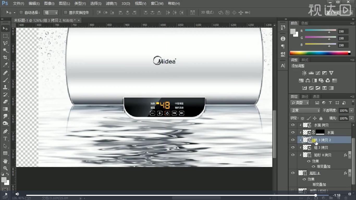The height and width of the screenshot is (200, 356).
Task: Open the 正常 blend mode dropdown
Action: point(305,110)
